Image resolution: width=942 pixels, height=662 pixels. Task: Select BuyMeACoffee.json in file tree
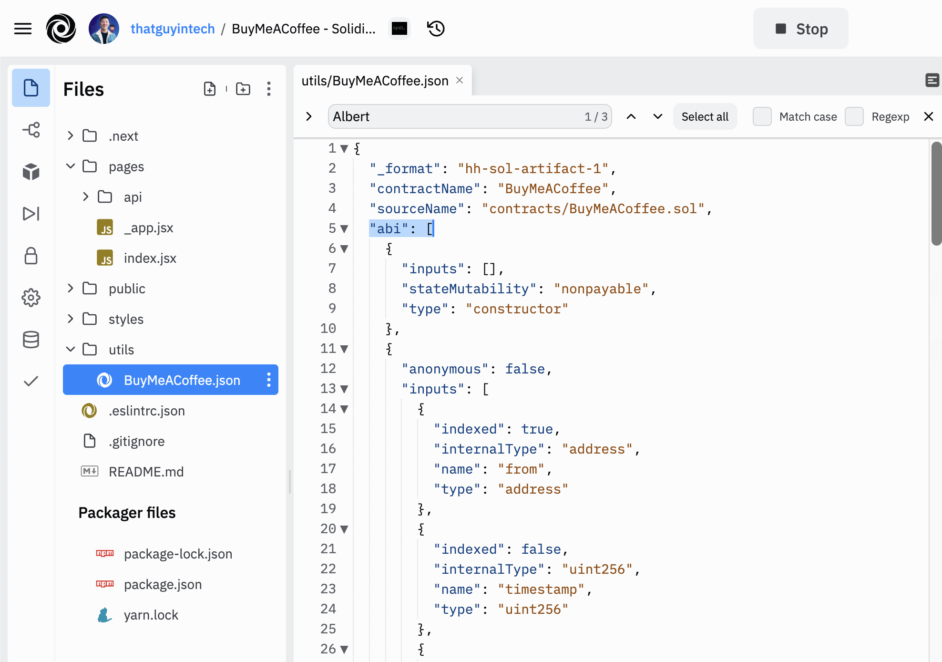(x=171, y=380)
